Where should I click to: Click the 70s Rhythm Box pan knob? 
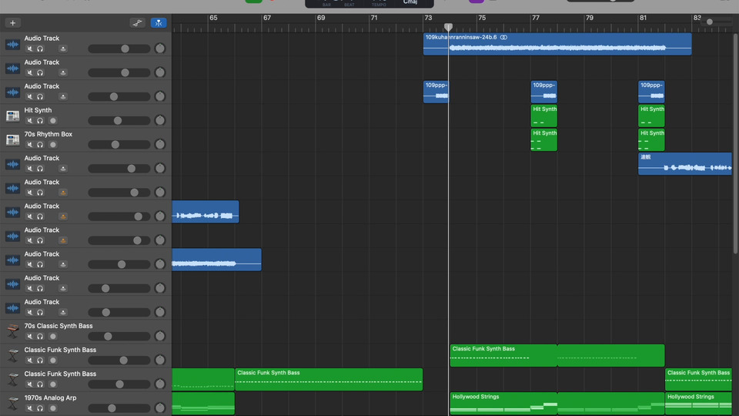(x=160, y=144)
